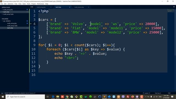Click the foreach keyword on line 10
Image resolution: width=176 pixels, height=99 pixels.
tap(53, 49)
